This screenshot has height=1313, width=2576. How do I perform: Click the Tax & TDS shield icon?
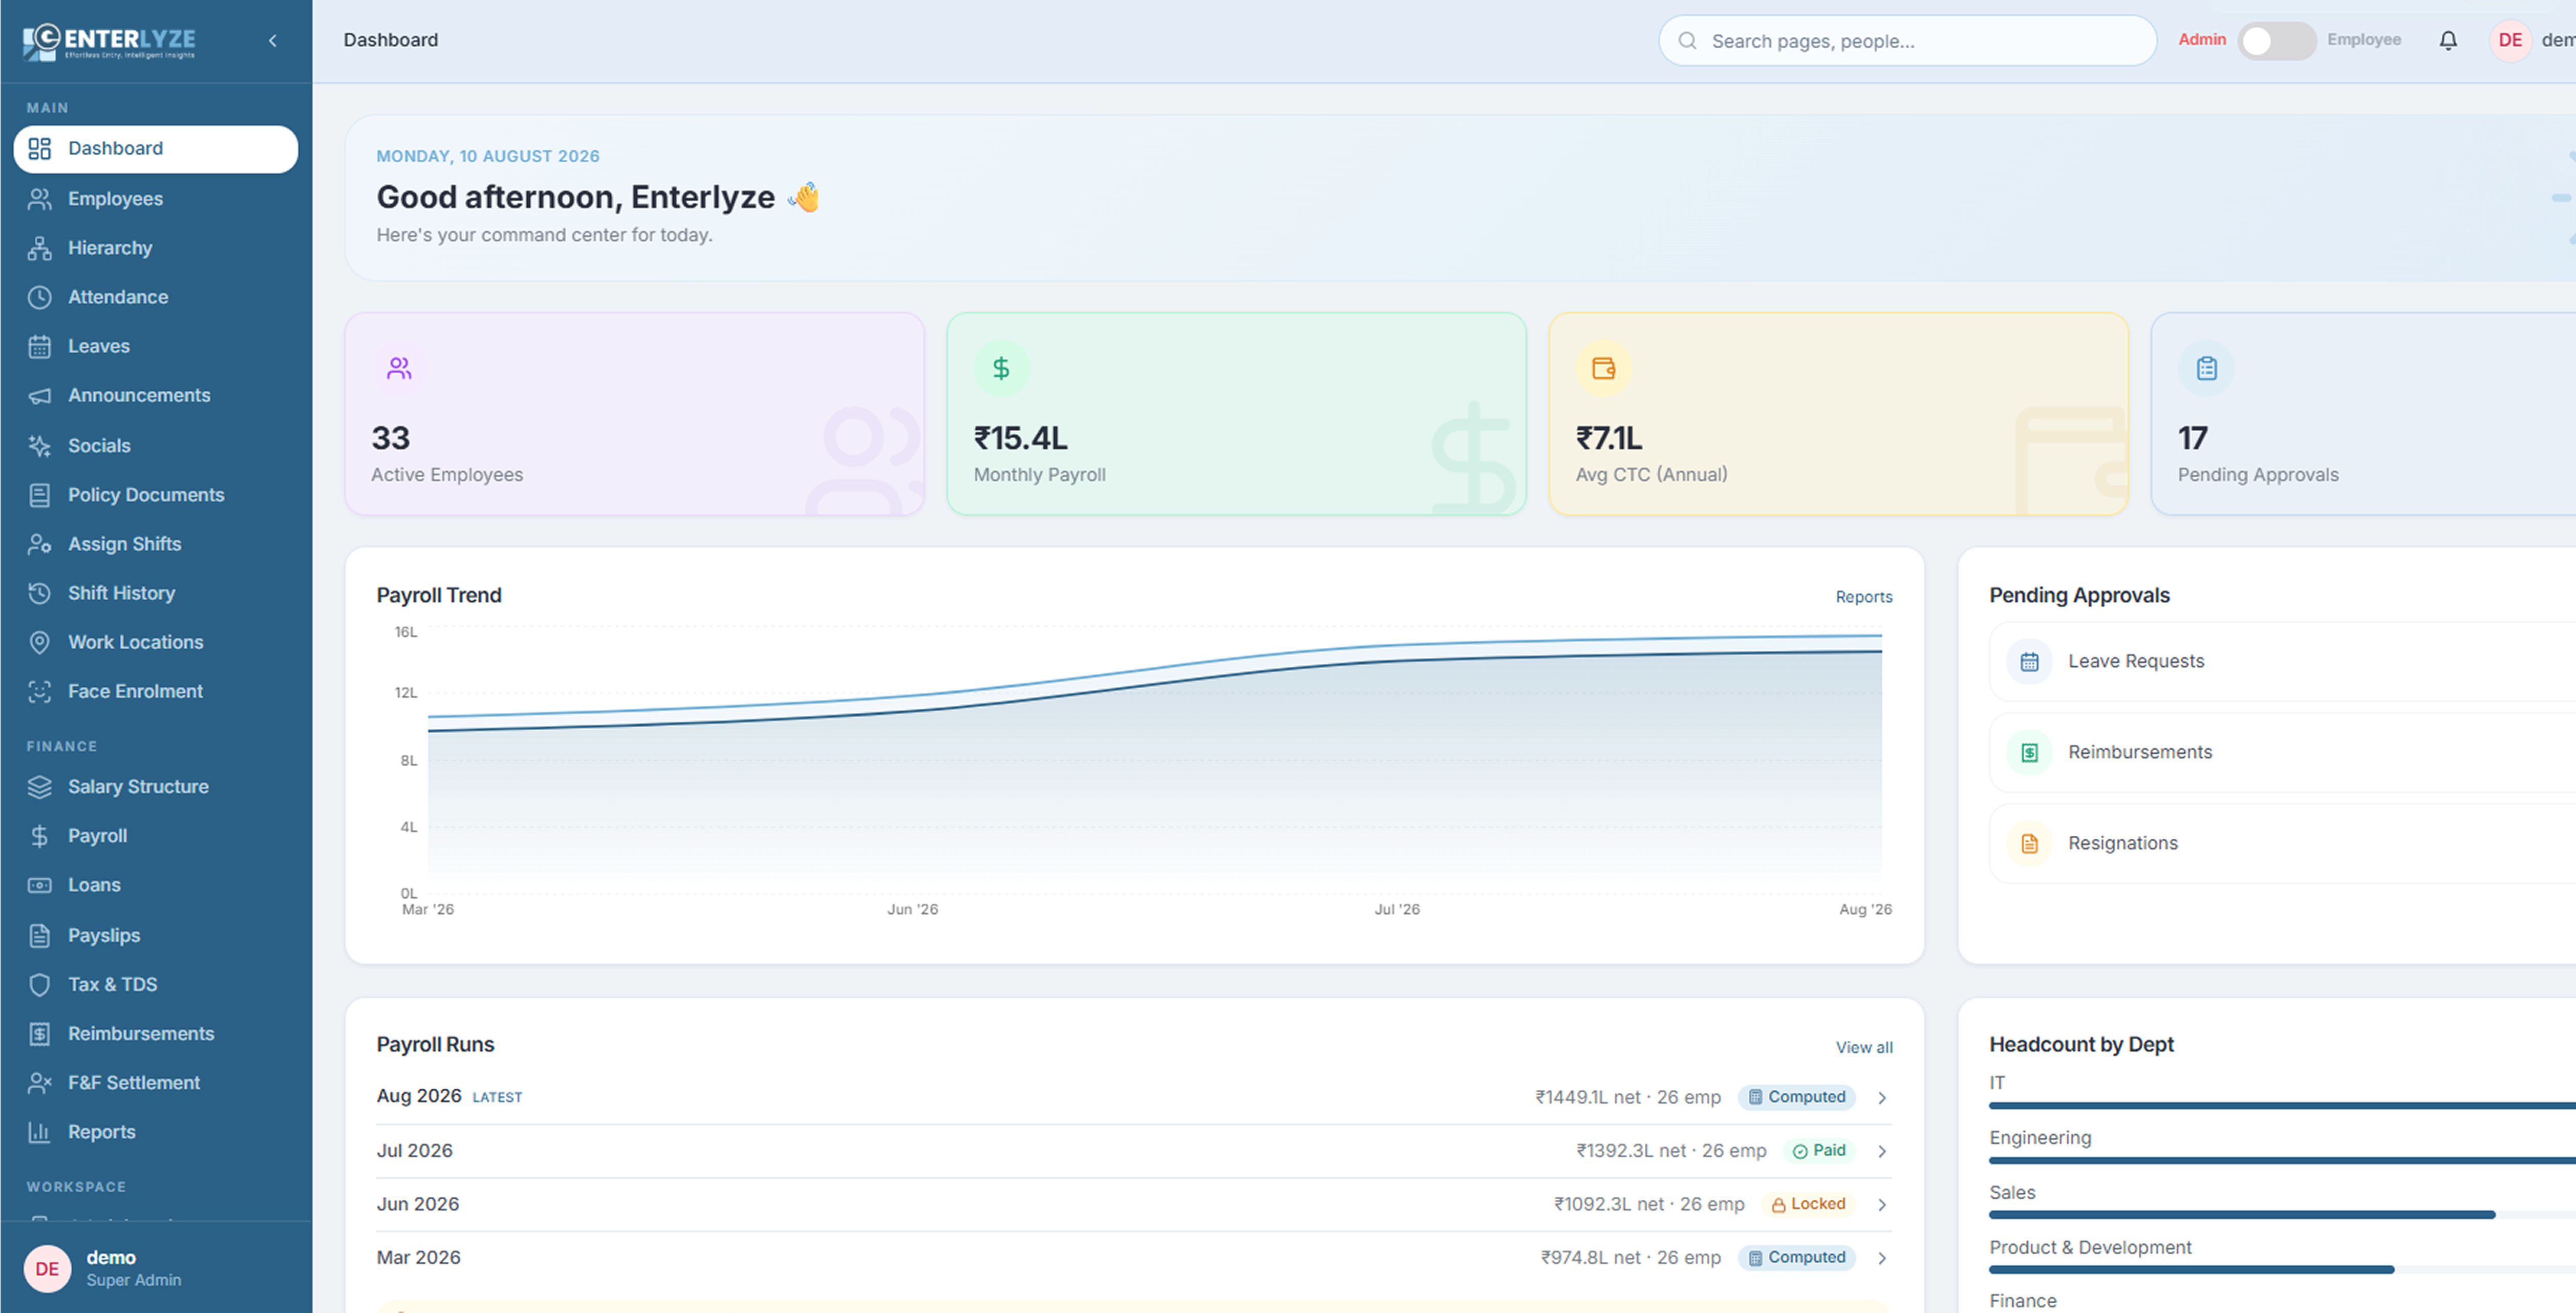click(x=39, y=984)
